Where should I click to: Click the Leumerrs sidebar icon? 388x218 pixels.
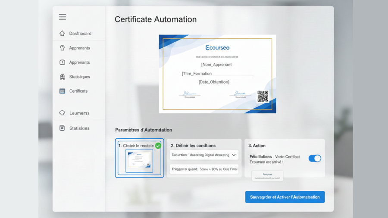[62, 113]
